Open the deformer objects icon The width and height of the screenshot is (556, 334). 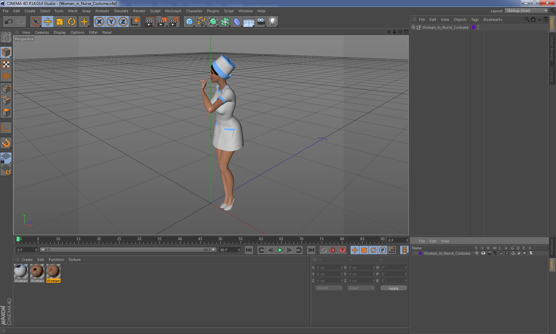[237, 22]
